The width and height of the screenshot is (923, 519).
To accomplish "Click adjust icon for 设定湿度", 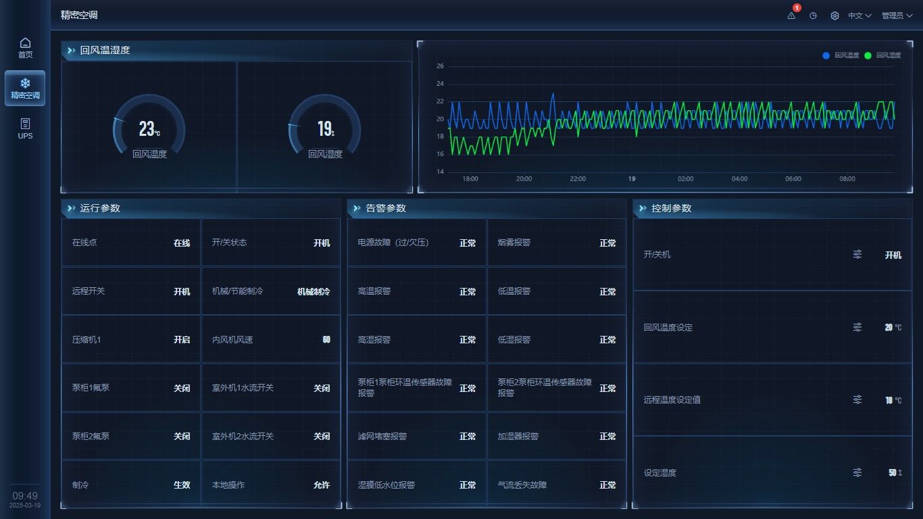I will [x=857, y=472].
